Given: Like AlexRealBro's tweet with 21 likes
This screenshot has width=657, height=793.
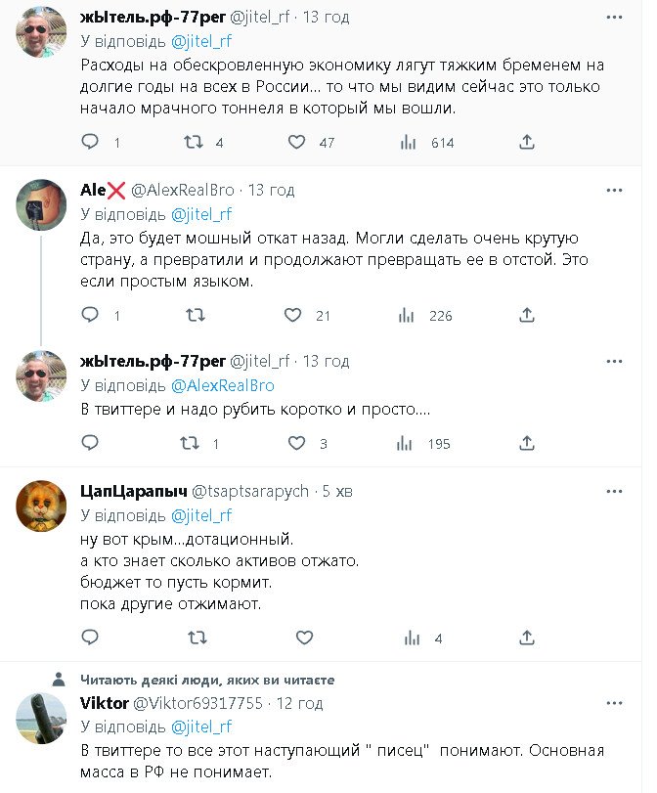Looking at the screenshot, I should pos(292,315).
